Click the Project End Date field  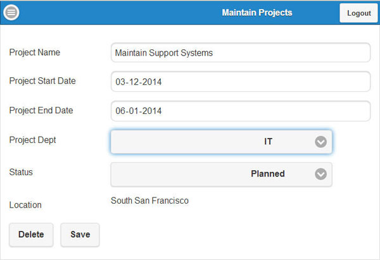tap(240, 111)
